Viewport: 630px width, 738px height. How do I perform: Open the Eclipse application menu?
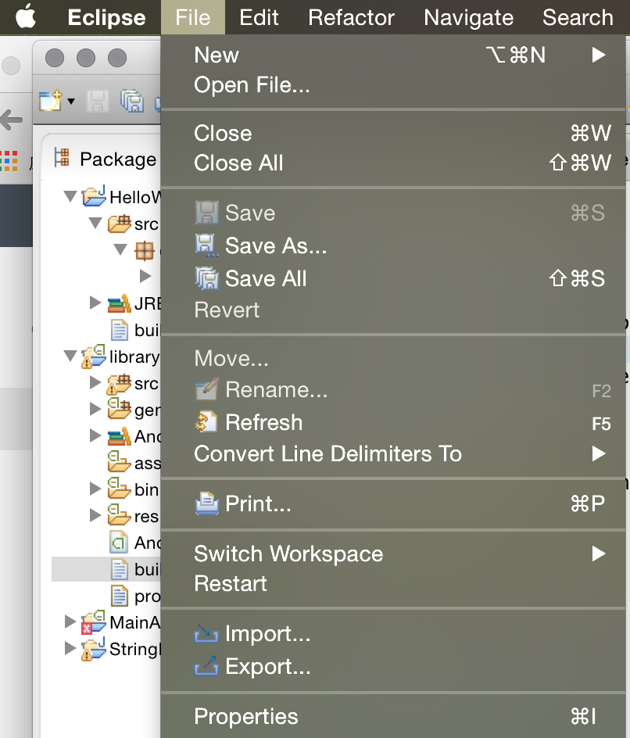106,17
